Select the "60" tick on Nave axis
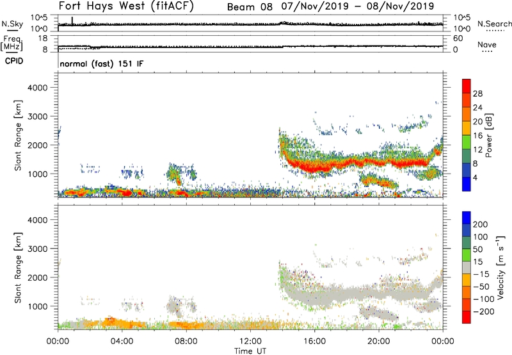 coord(458,38)
